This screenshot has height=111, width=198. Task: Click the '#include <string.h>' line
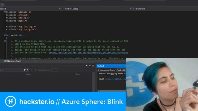pos(18,18)
